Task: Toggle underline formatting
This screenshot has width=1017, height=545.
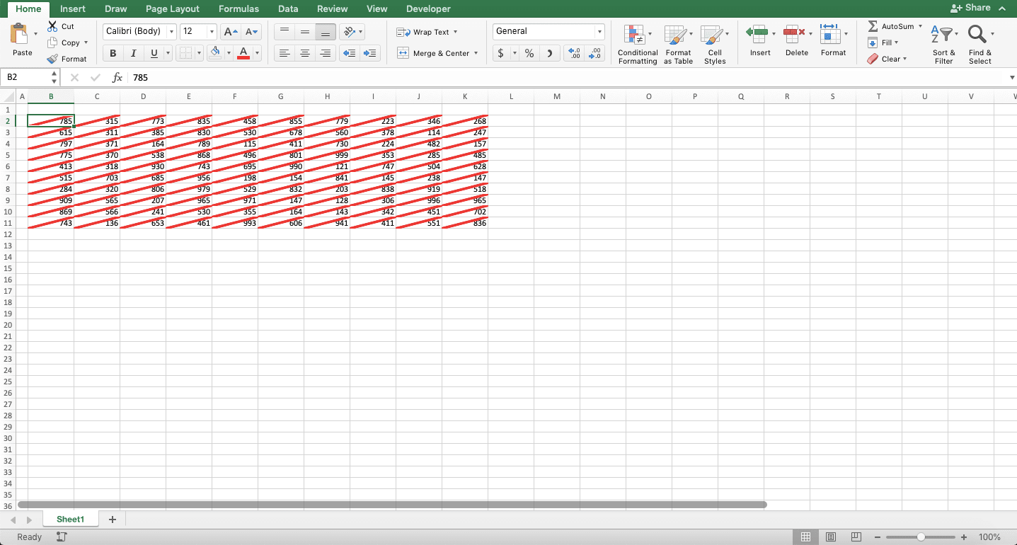Action: click(154, 53)
